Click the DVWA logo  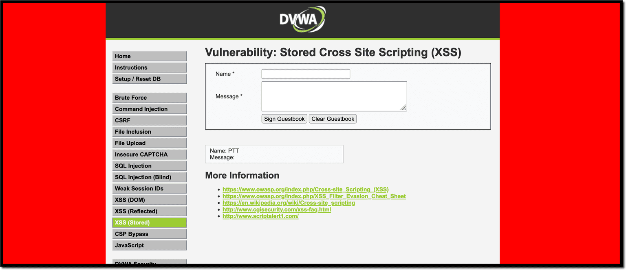click(x=302, y=19)
